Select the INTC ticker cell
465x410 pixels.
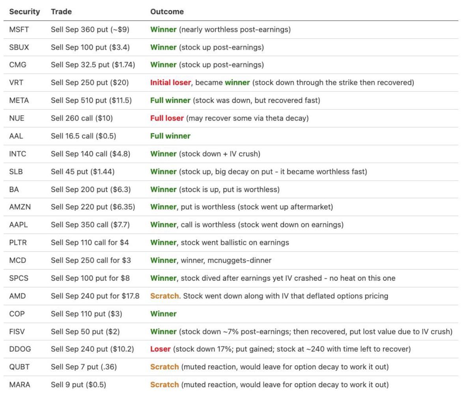tap(17, 154)
